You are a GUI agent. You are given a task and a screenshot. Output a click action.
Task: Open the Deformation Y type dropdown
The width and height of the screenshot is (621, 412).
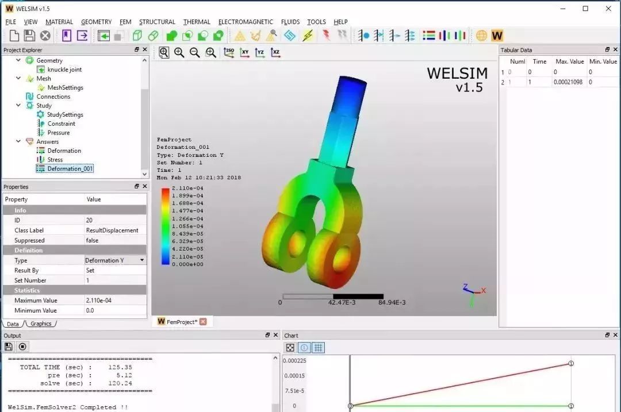pyautogui.click(x=142, y=260)
